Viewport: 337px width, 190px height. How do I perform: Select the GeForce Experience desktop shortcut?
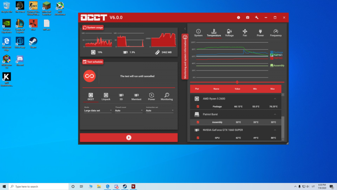pos(7,26)
